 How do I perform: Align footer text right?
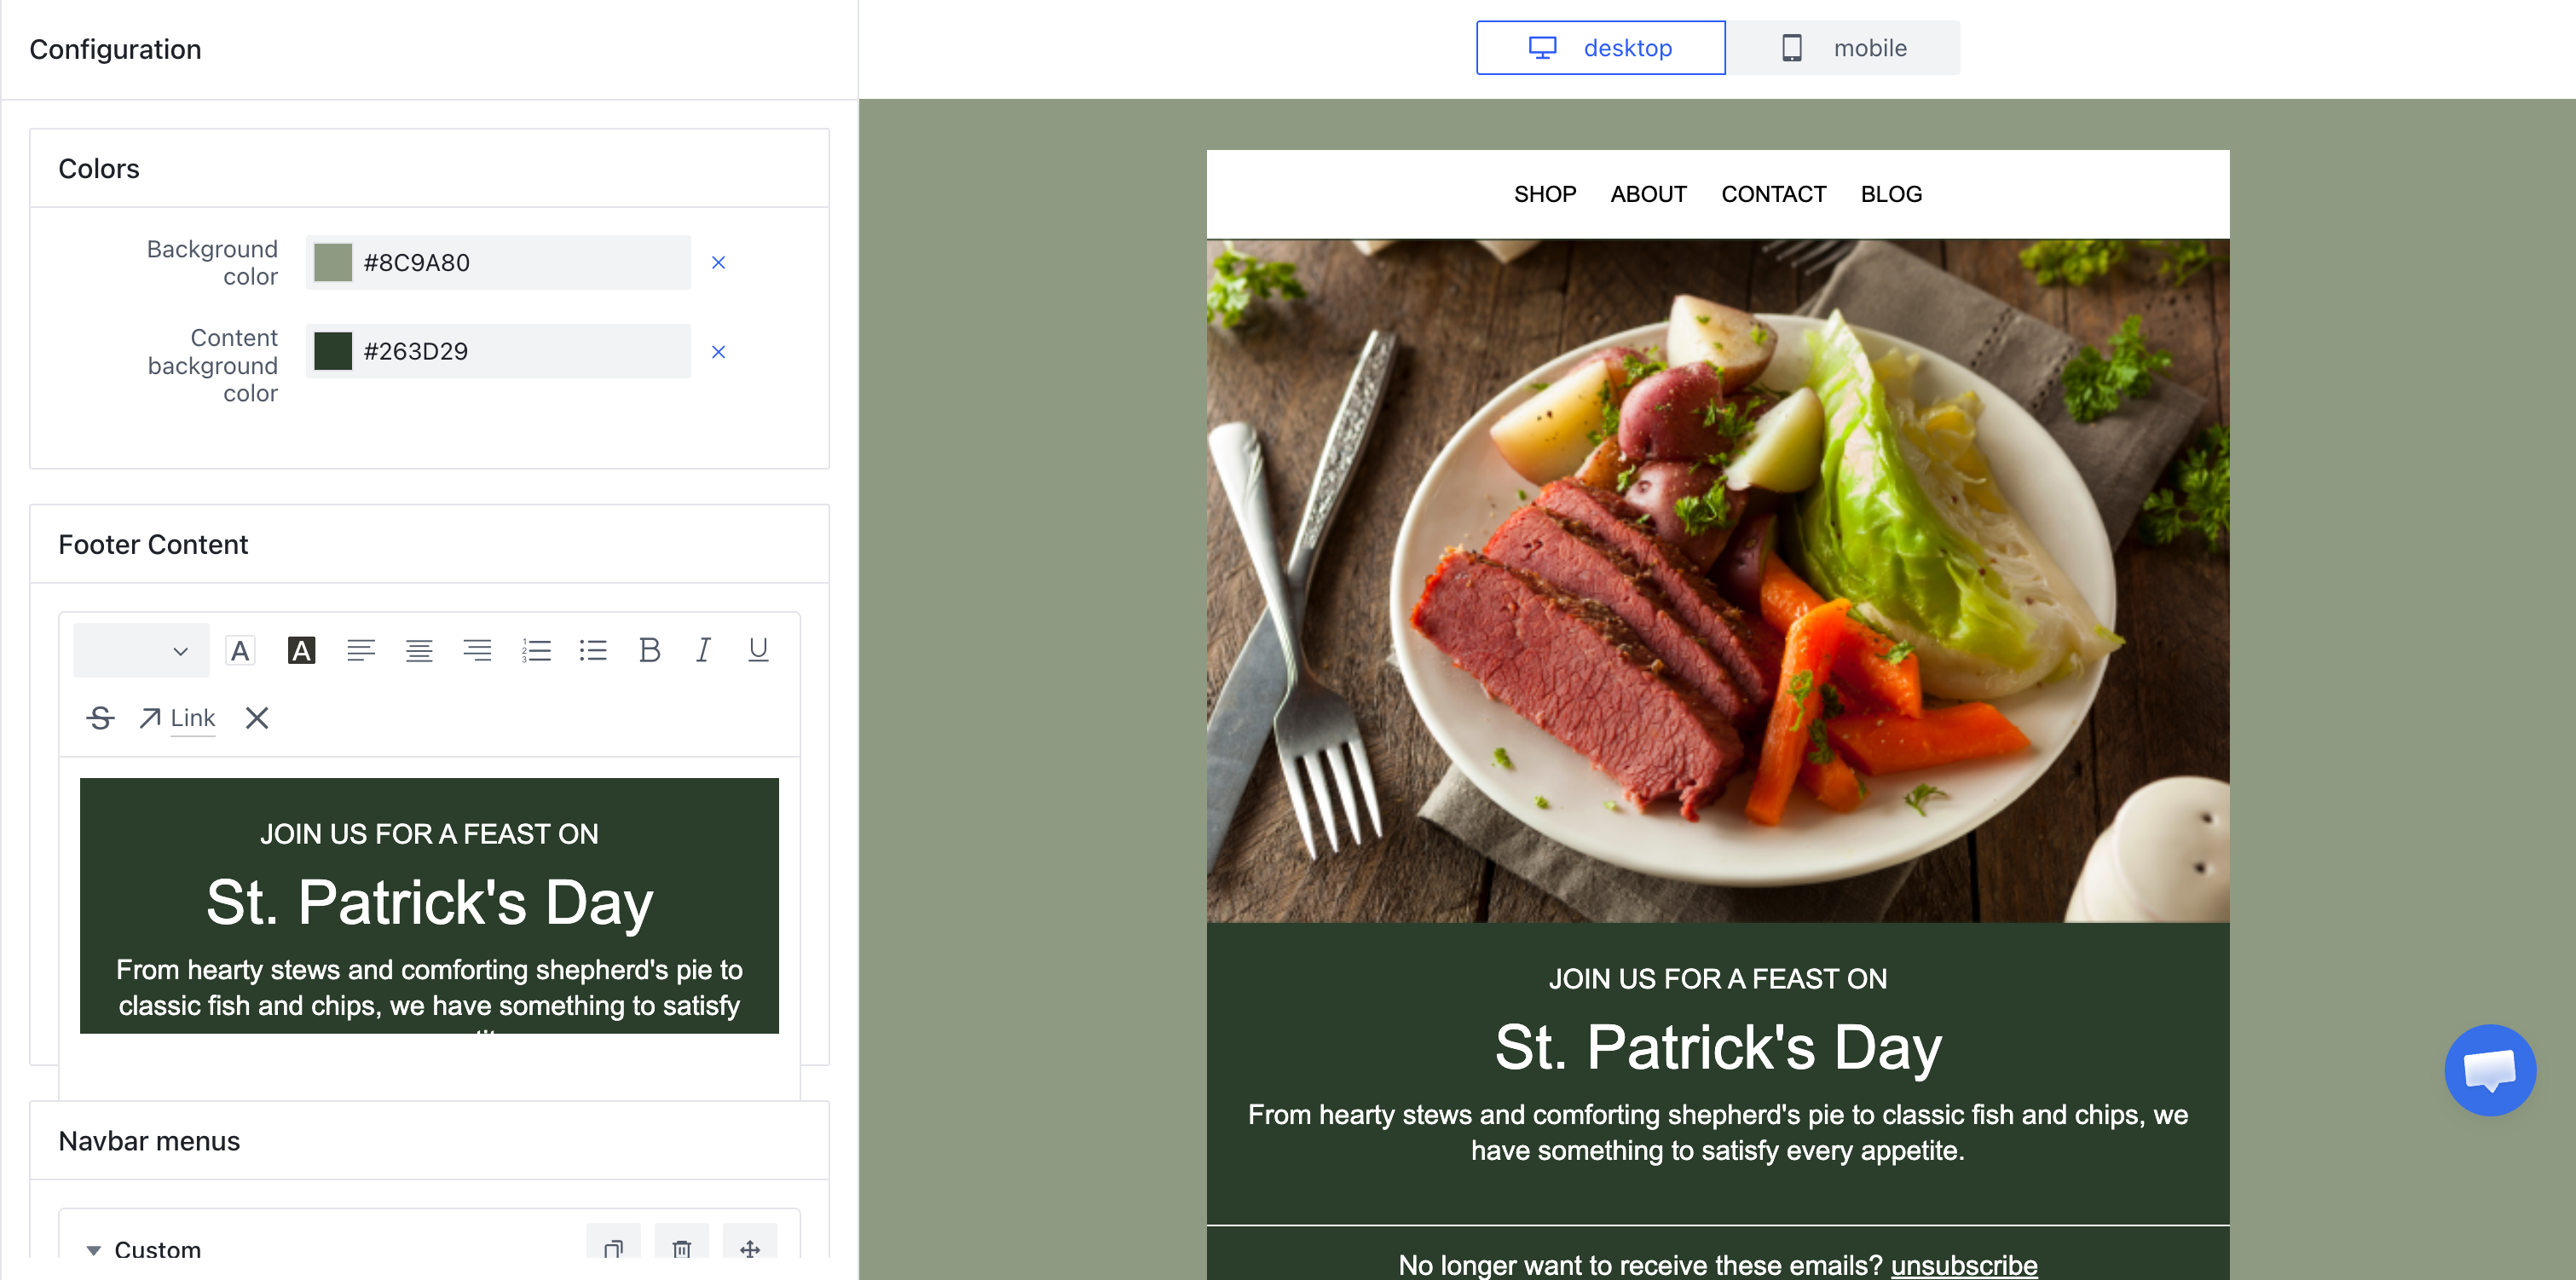tap(477, 651)
